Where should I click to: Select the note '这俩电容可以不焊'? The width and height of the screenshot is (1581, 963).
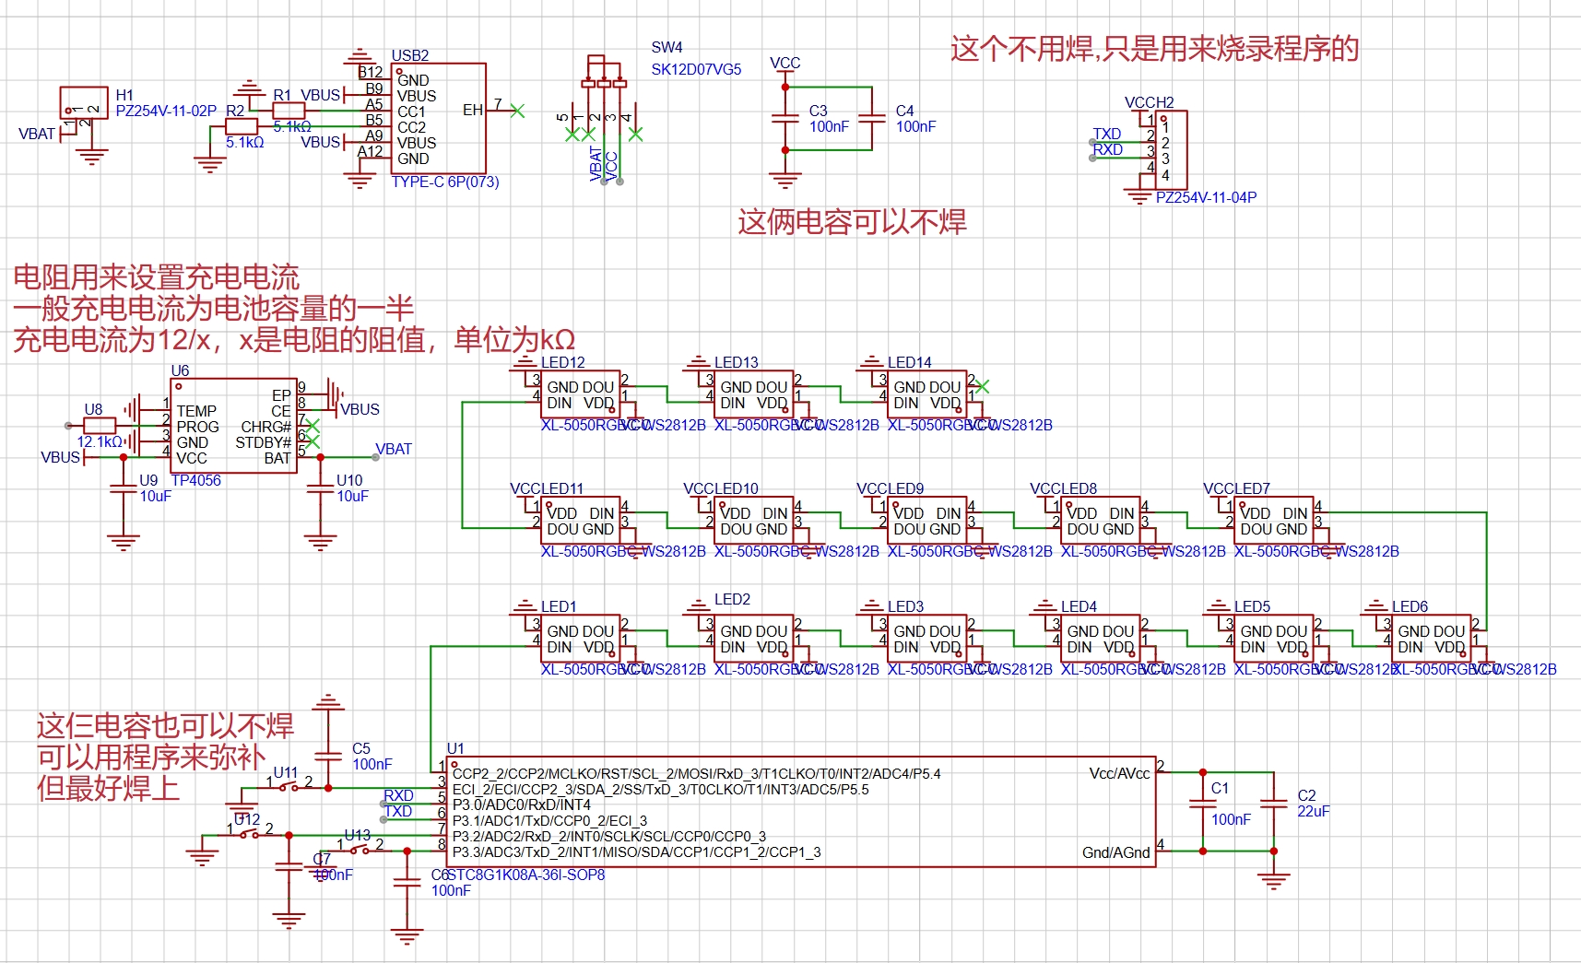[x=853, y=221]
